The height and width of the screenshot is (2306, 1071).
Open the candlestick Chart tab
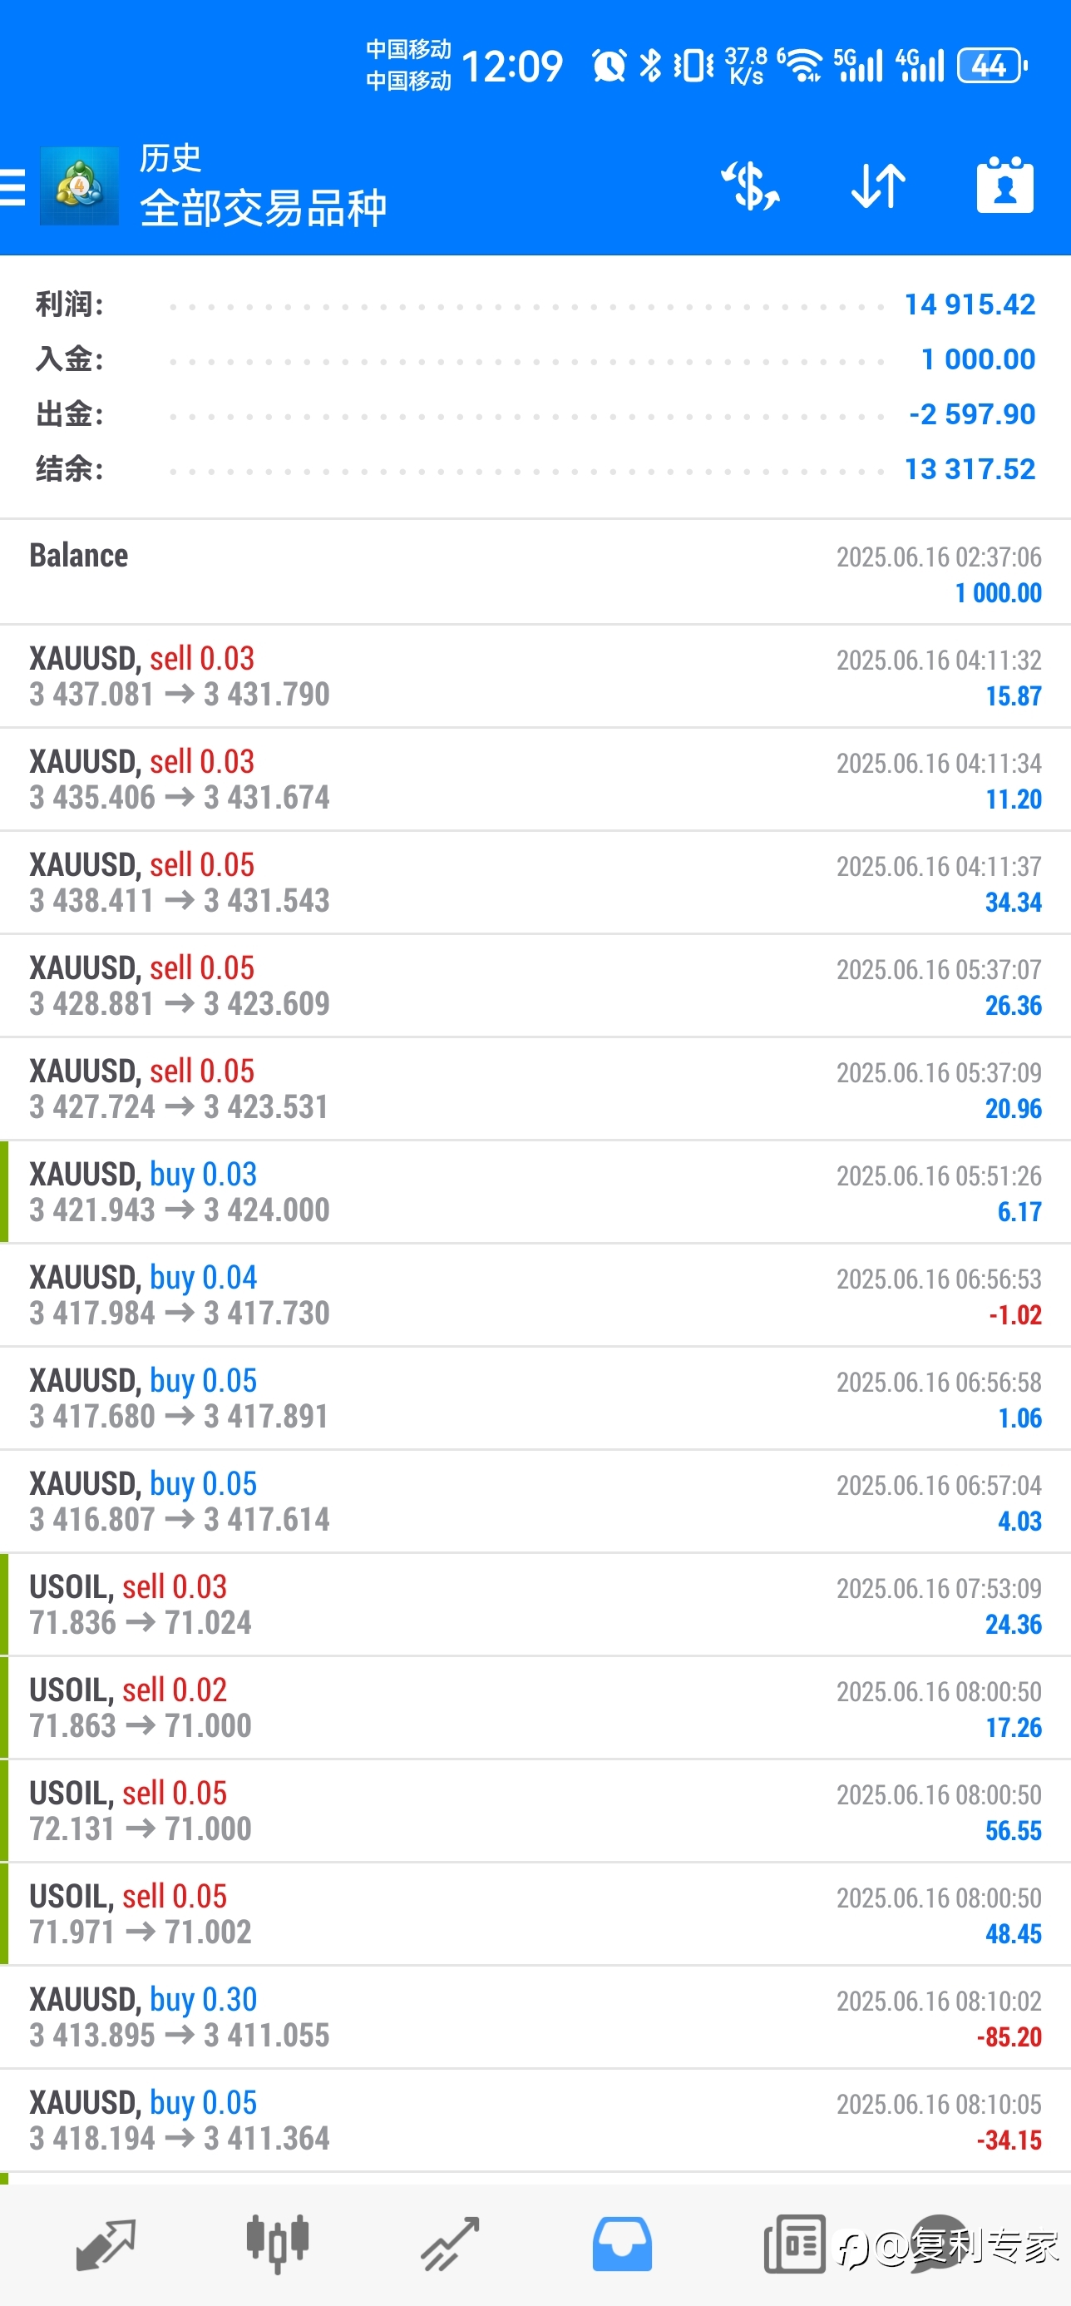pyautogui.click(x=278, y=2244)
